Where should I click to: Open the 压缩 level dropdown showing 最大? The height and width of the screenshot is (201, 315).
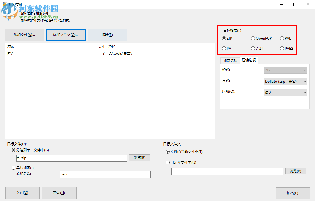[x=285, y=92]
